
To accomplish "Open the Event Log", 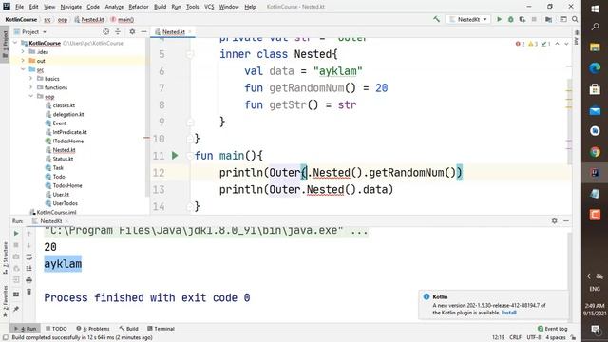I will (553, 329).
